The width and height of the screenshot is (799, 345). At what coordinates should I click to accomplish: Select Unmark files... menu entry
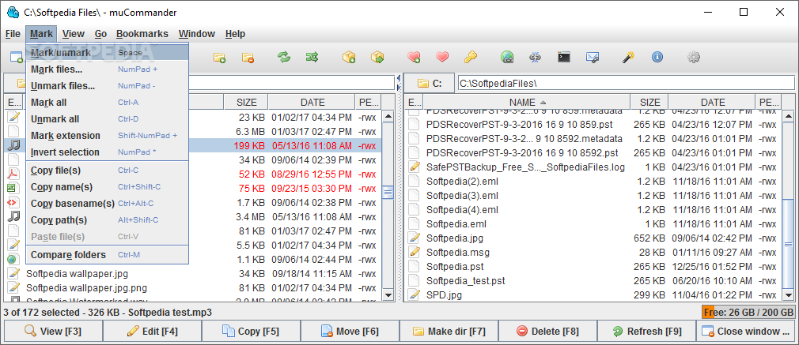coord(108,86)
